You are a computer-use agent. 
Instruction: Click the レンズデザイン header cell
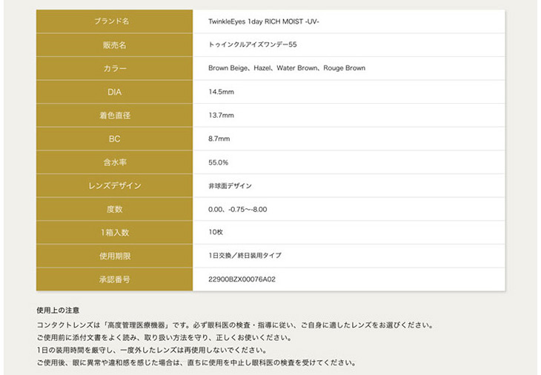114,185
